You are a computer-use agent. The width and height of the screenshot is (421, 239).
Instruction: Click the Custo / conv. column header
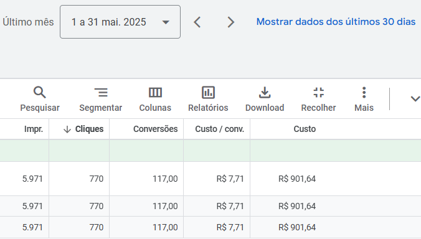pyautogui.click(x=220, y=129)
